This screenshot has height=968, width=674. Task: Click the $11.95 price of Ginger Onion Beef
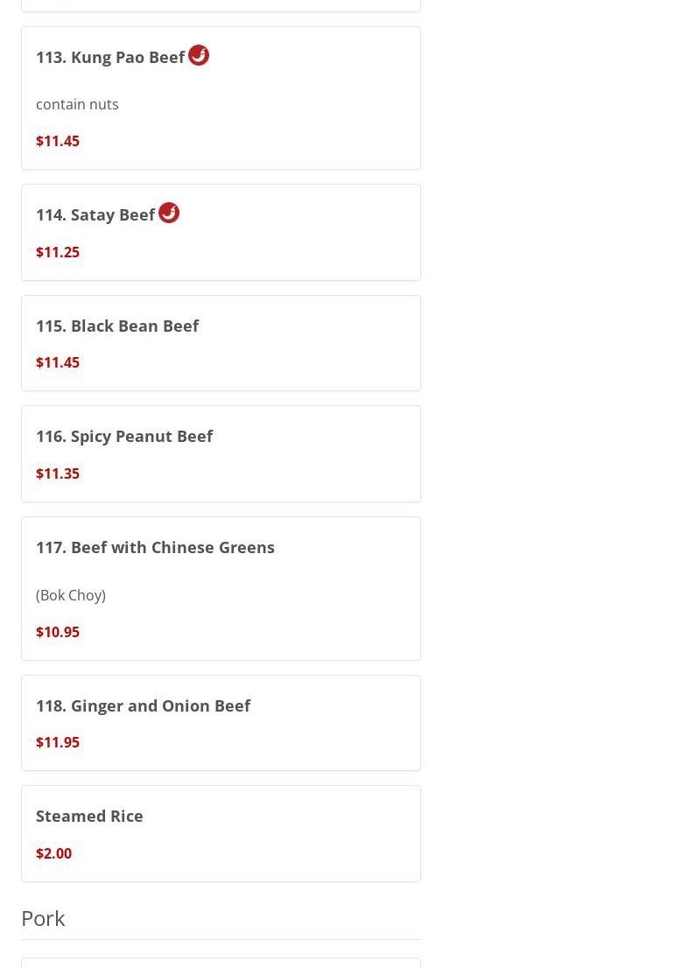(58, 742)
